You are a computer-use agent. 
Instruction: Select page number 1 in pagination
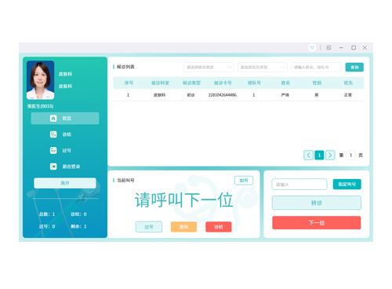(x=319, y=155)
